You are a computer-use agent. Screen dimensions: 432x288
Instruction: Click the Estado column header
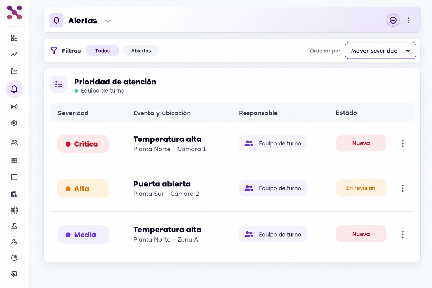tap(346, 113)
